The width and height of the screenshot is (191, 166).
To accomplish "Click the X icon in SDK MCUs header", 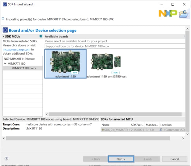I will pos(40,36).
